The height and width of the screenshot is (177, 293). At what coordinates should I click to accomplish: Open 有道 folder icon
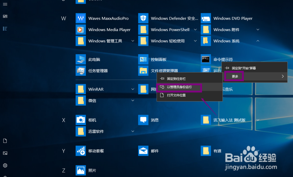click(206, 151)
